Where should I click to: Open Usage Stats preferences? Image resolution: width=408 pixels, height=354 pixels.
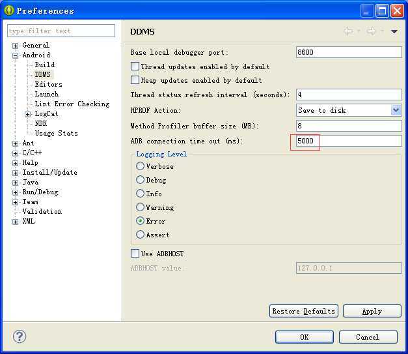point(56,133)
